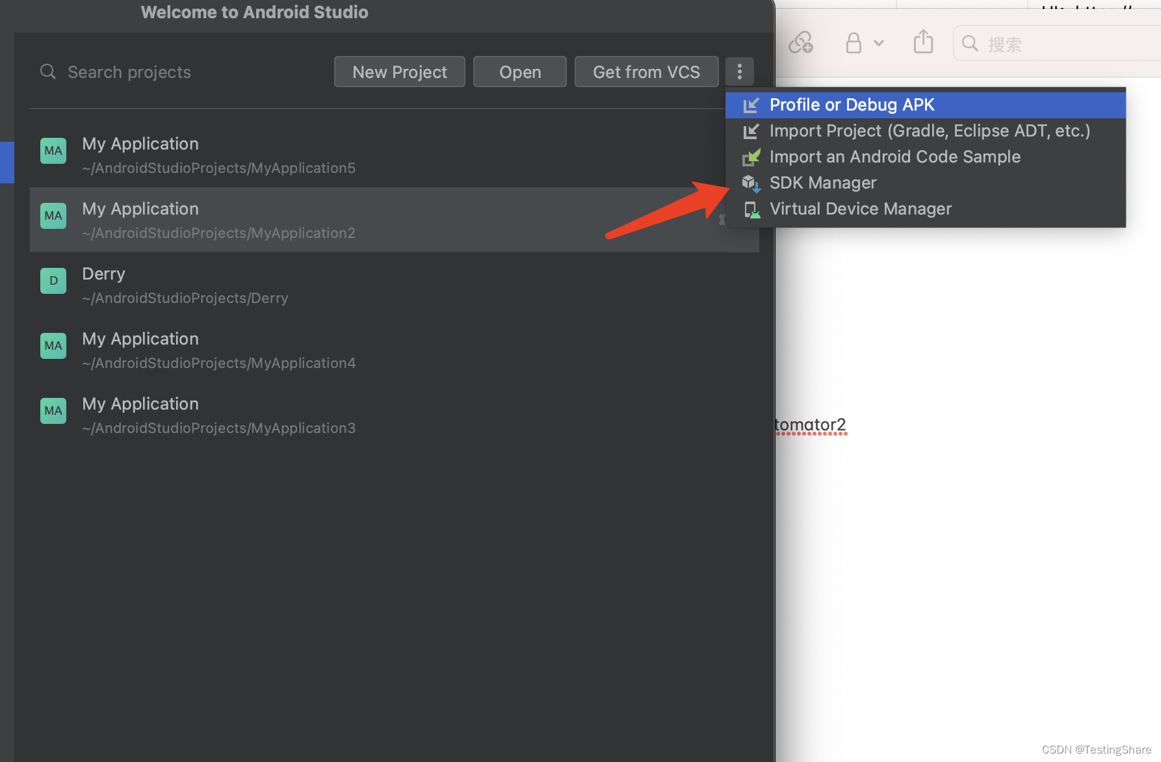The width and height of the screenshot is (1161, 762).
Task: Click the share icon in background window toolbar
Action: pos(923,42)
